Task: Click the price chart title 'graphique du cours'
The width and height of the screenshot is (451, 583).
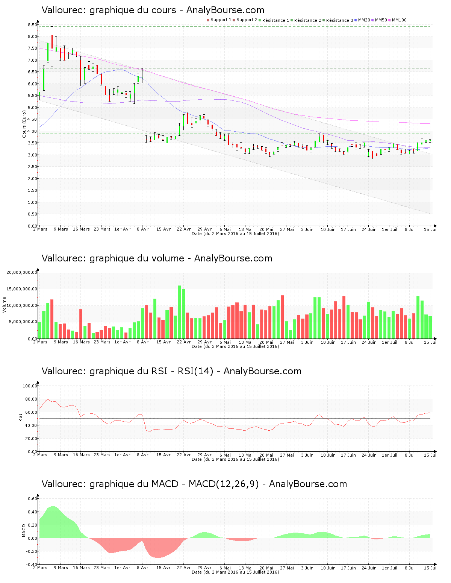Action: 133,11
